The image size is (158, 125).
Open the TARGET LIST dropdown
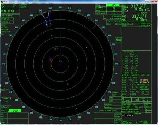pyautogui.click(x=117, y=94)
